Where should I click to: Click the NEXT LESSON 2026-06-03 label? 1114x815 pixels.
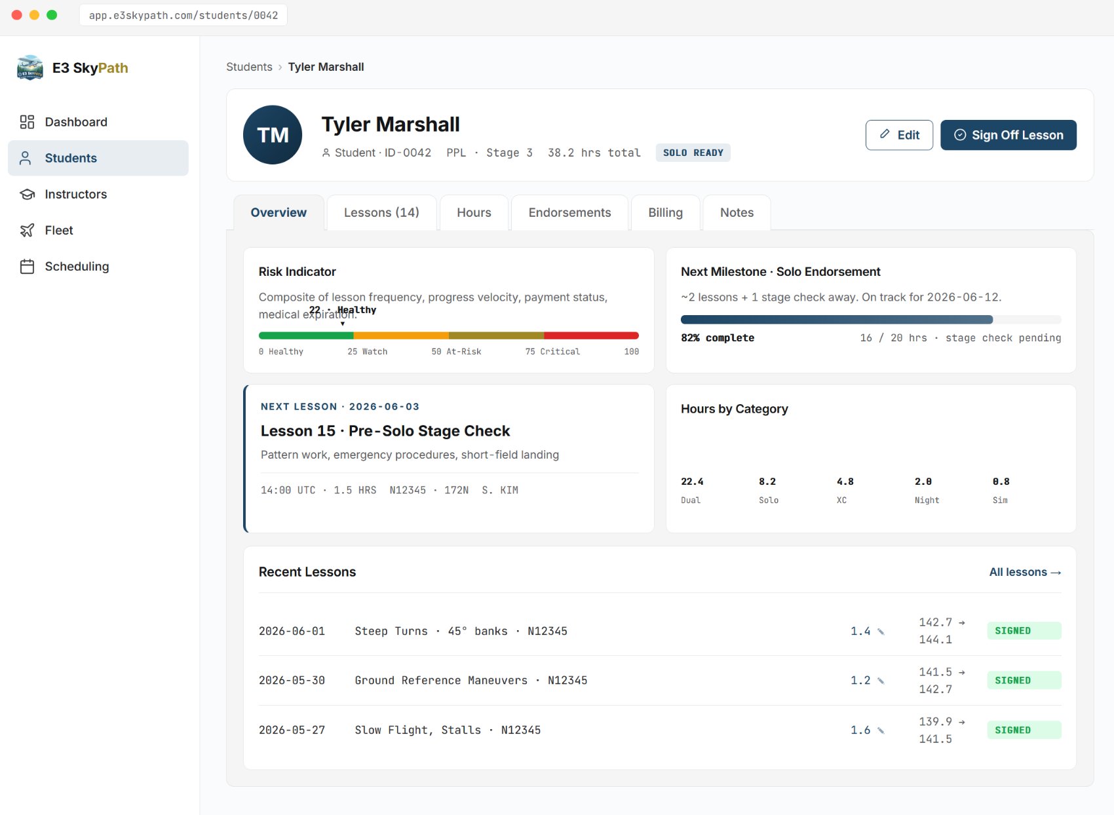pyautogui.click(x=340, y=407)
